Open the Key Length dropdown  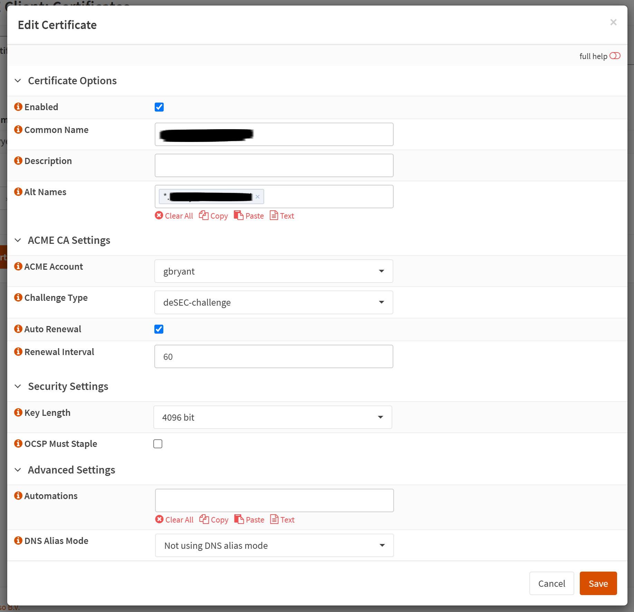click(x=272, y=417)
